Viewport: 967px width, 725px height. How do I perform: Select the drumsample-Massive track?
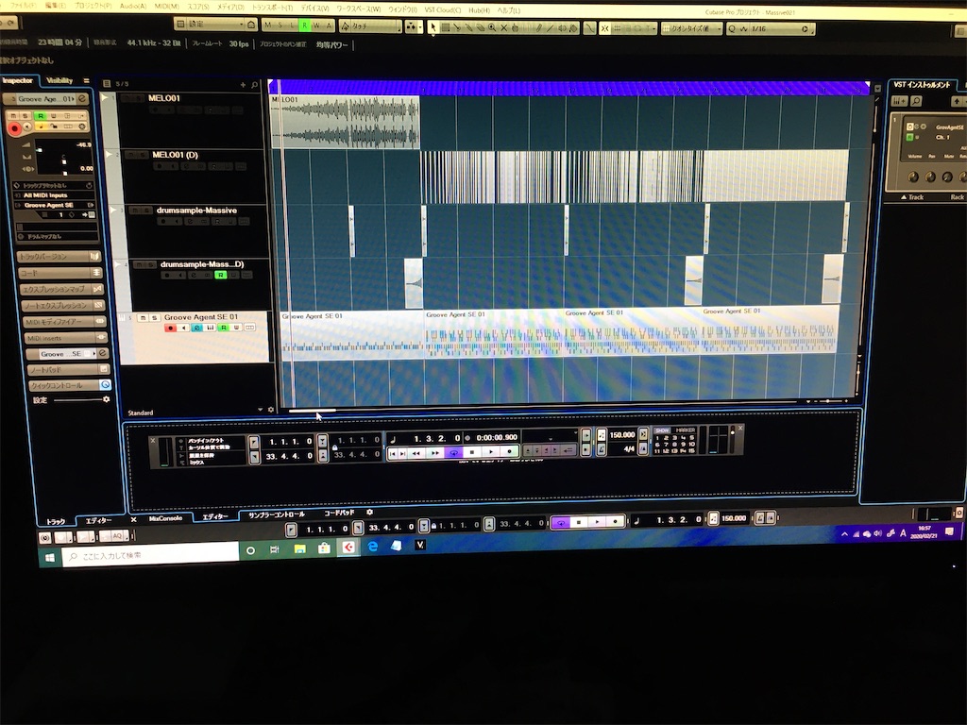[x=196, y=211]
